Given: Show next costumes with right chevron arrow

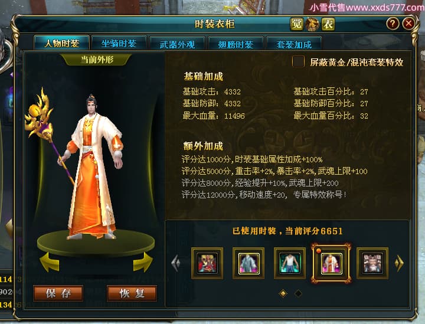Looking at the screenshot, I should (x=399, y=263).
